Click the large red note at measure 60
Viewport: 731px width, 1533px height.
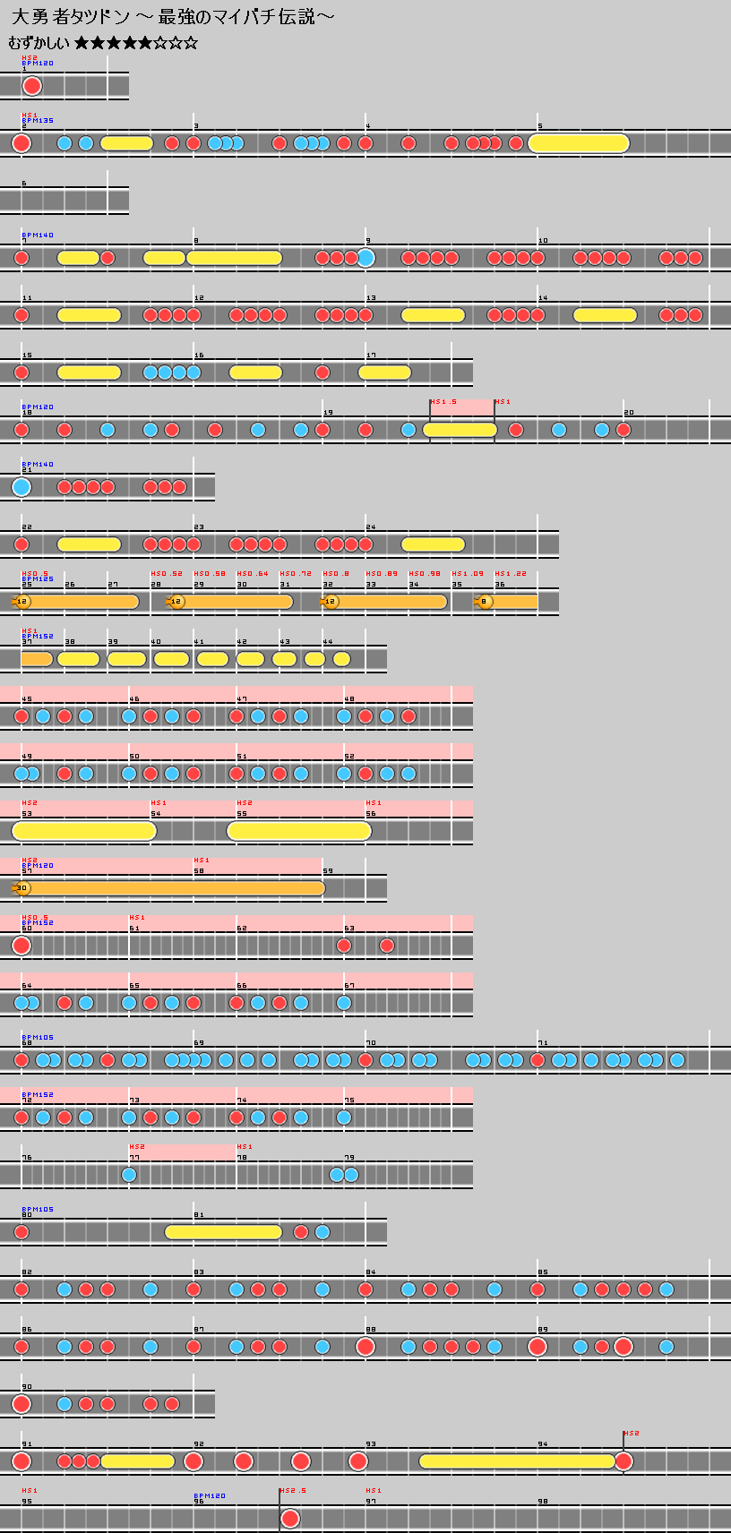pyautogui.click(x=21, y=946)
